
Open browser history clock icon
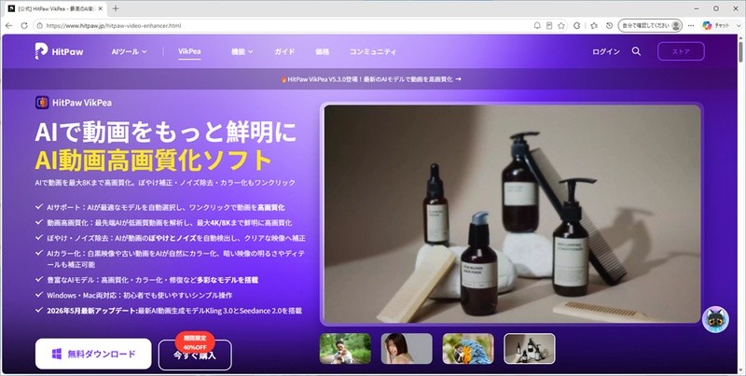(x=609, y=26)
